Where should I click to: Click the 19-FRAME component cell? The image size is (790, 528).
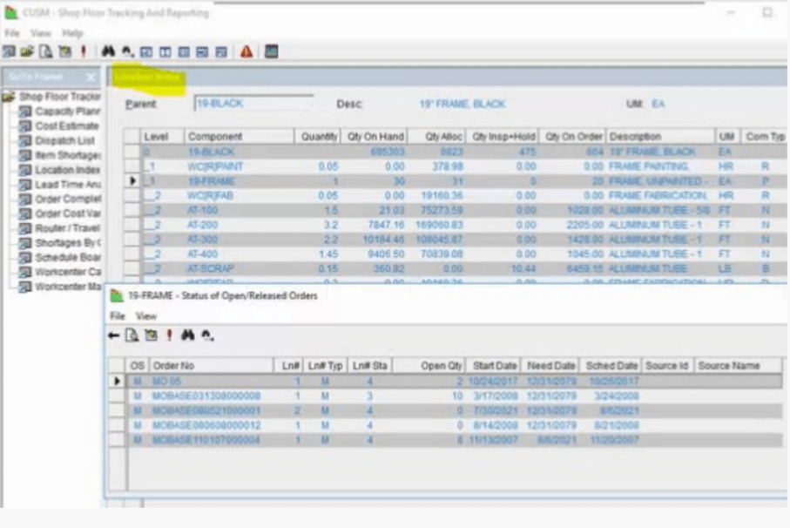point(239,181)
